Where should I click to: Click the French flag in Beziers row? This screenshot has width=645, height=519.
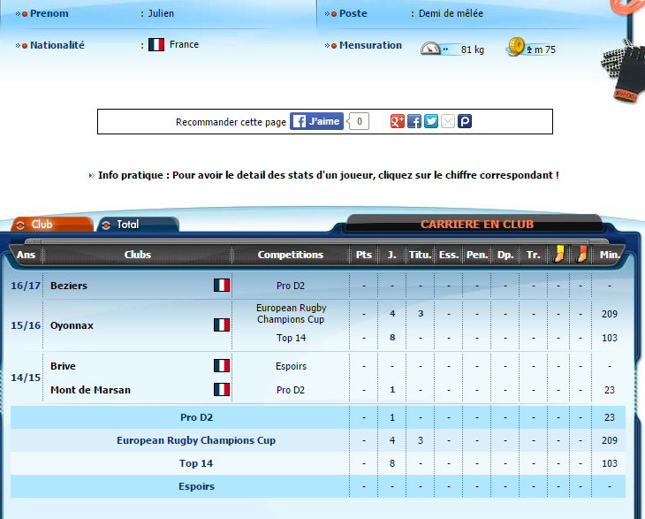[x=222, y=286]
